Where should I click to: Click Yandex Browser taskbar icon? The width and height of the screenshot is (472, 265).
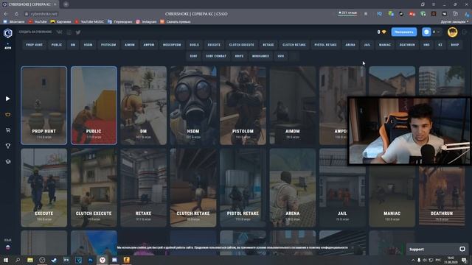103,260
